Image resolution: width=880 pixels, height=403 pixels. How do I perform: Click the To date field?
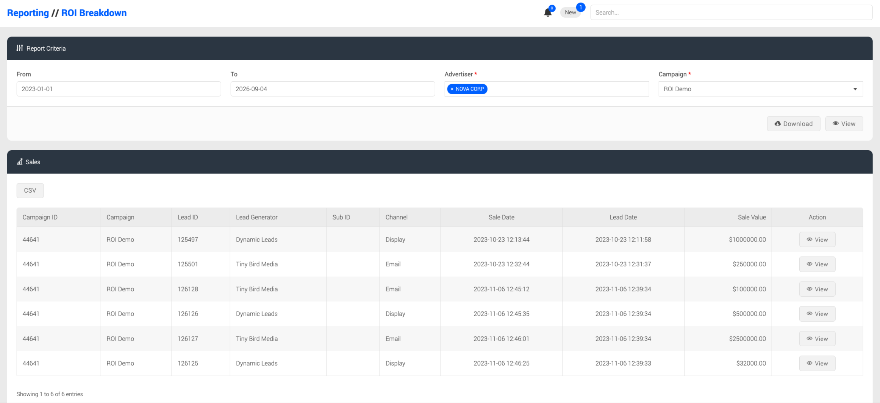(333, 89)
